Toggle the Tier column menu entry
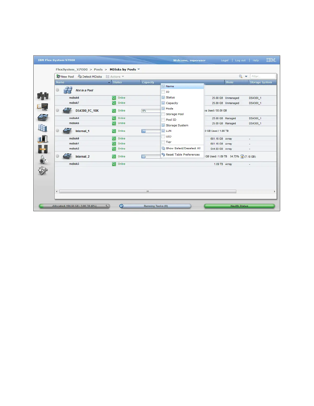Image resolution: width=314 pixels, height=406 pixels. [182, 142]
